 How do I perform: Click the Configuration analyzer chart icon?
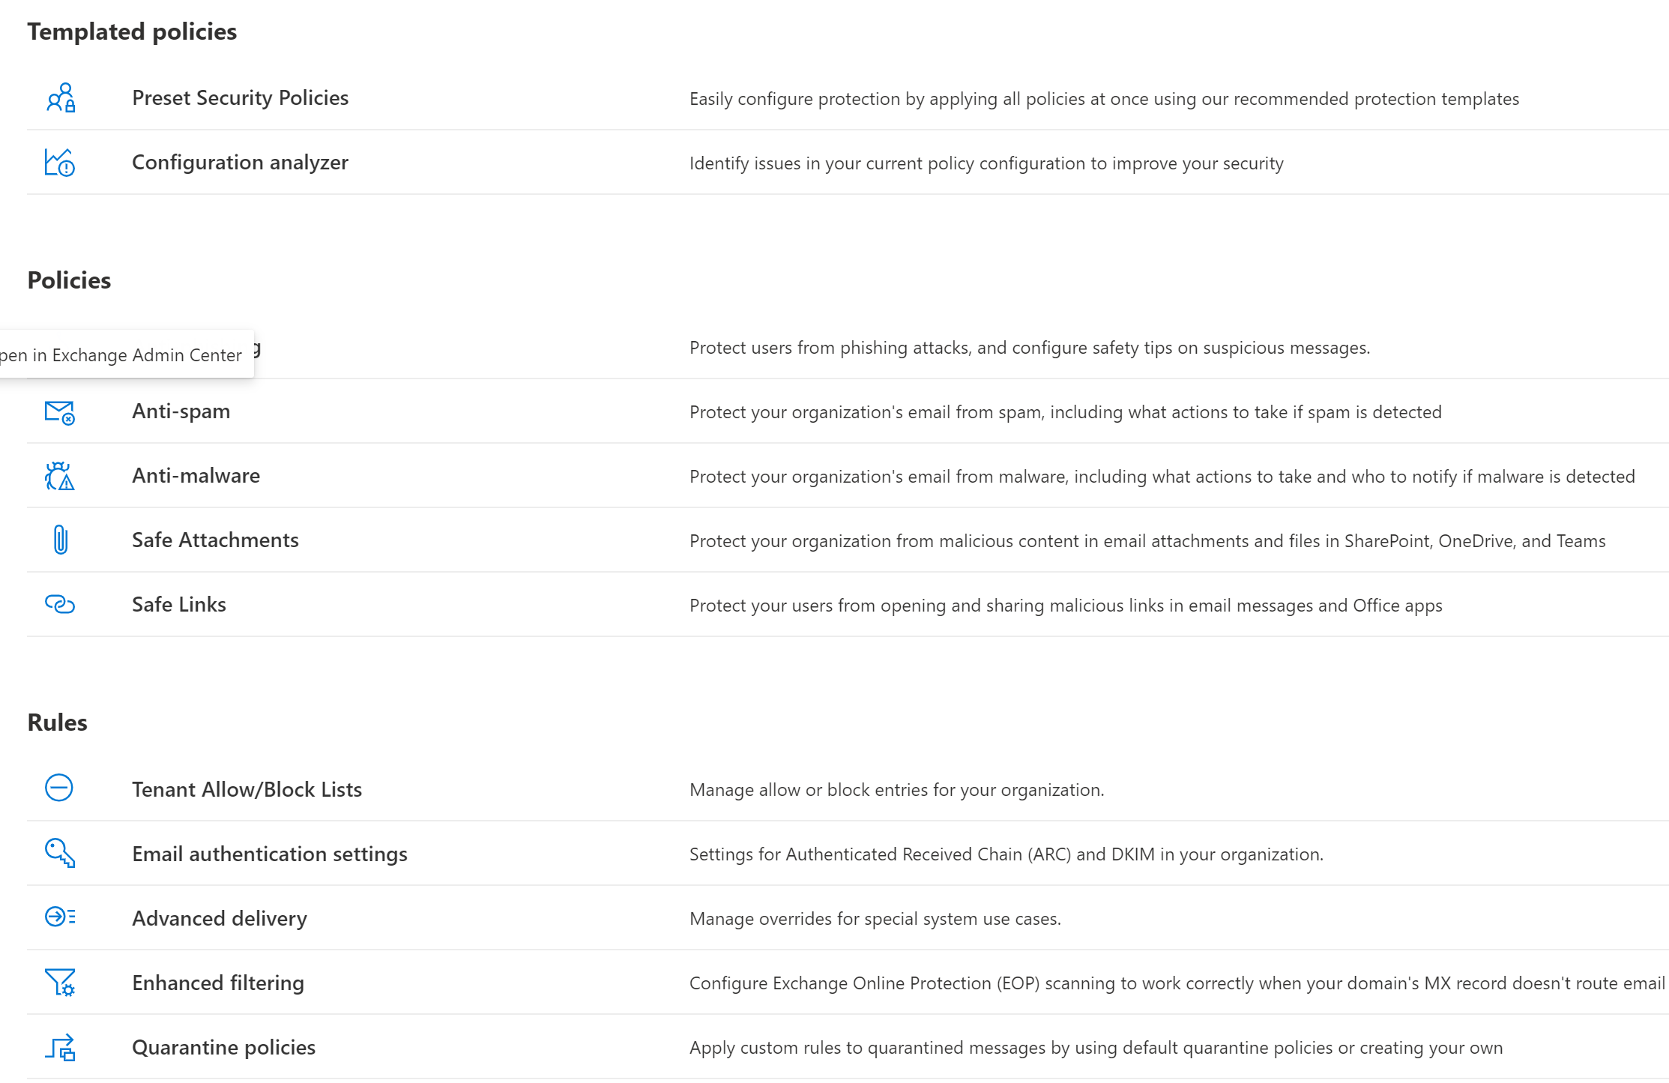click(60, 163)
